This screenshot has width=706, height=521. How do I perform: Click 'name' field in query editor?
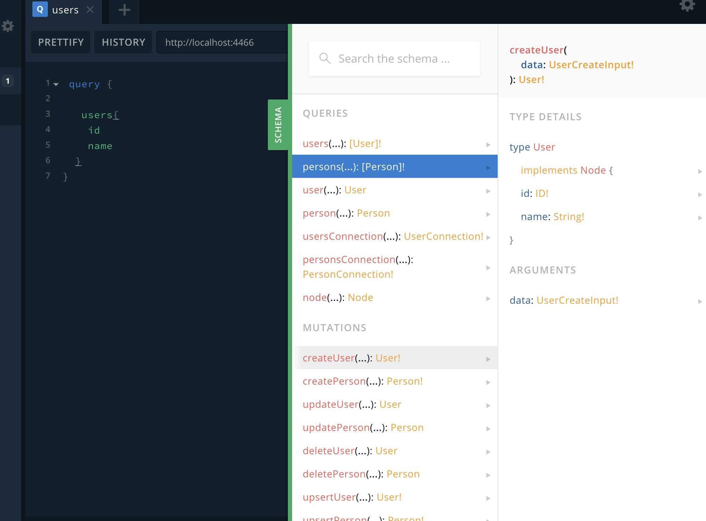click(100, 146)
